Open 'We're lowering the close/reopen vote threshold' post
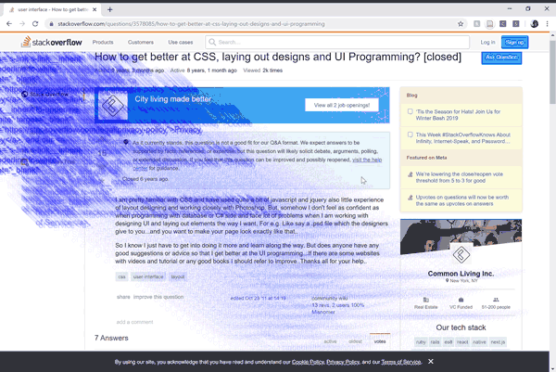 (x=460, y=177)
